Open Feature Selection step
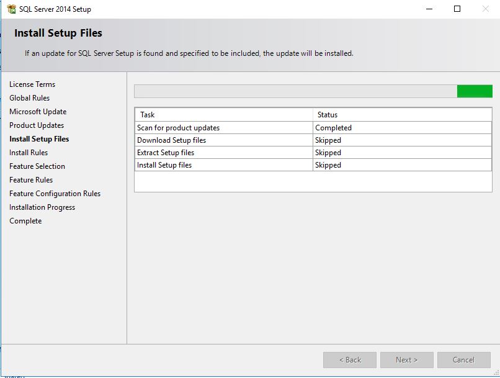 (37, 166)
